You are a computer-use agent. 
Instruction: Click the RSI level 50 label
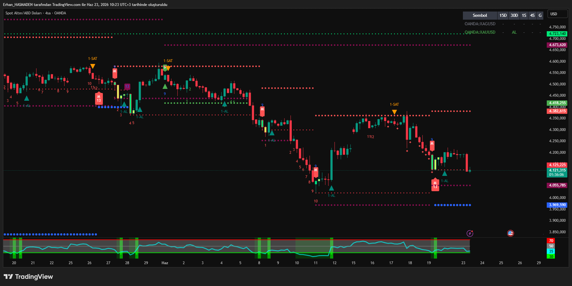551,246
